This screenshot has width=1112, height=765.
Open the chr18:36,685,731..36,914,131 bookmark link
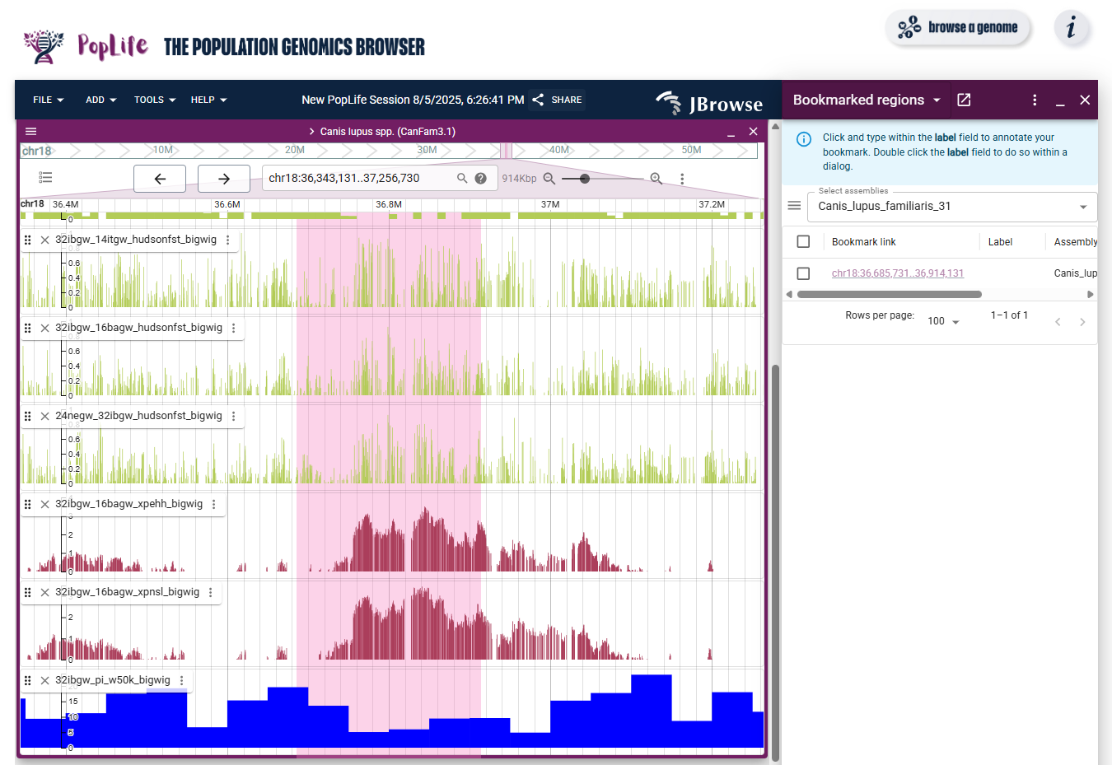click(897, 273)
